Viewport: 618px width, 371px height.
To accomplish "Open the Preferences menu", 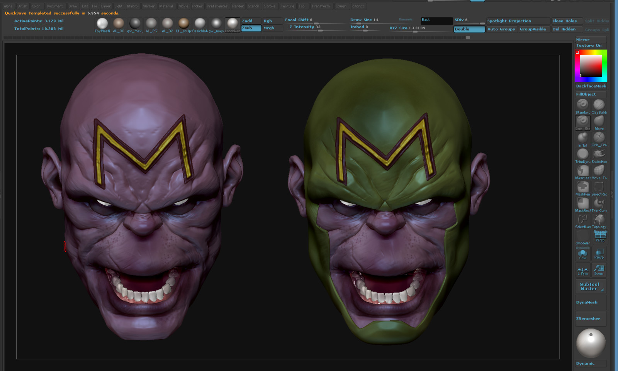I will (217, 6).
